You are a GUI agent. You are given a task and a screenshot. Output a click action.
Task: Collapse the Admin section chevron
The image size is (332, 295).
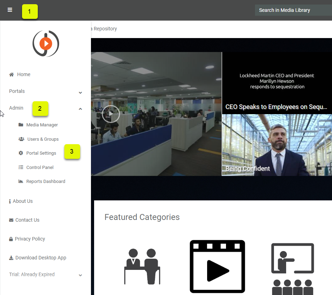click(x=80, y=109)
